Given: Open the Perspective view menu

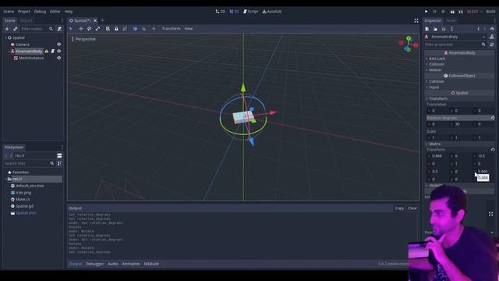Looking at the screenshot, I should [x=84, y=39].
